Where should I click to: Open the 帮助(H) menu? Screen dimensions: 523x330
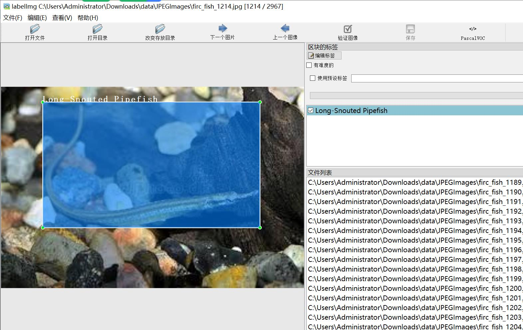tap(88, 18)
